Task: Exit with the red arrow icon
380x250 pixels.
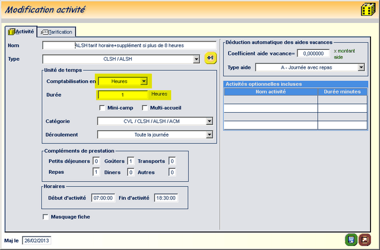Action: point(365,240)
